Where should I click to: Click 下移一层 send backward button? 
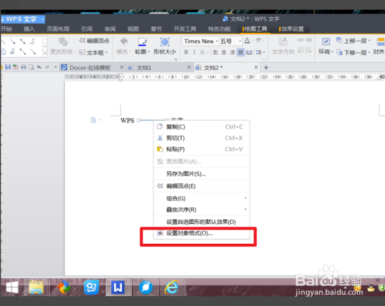point(353,52)
